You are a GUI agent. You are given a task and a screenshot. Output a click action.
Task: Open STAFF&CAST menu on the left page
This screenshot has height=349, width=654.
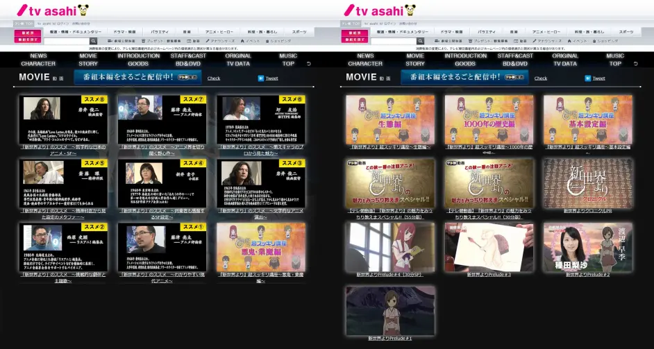(188, 56)
